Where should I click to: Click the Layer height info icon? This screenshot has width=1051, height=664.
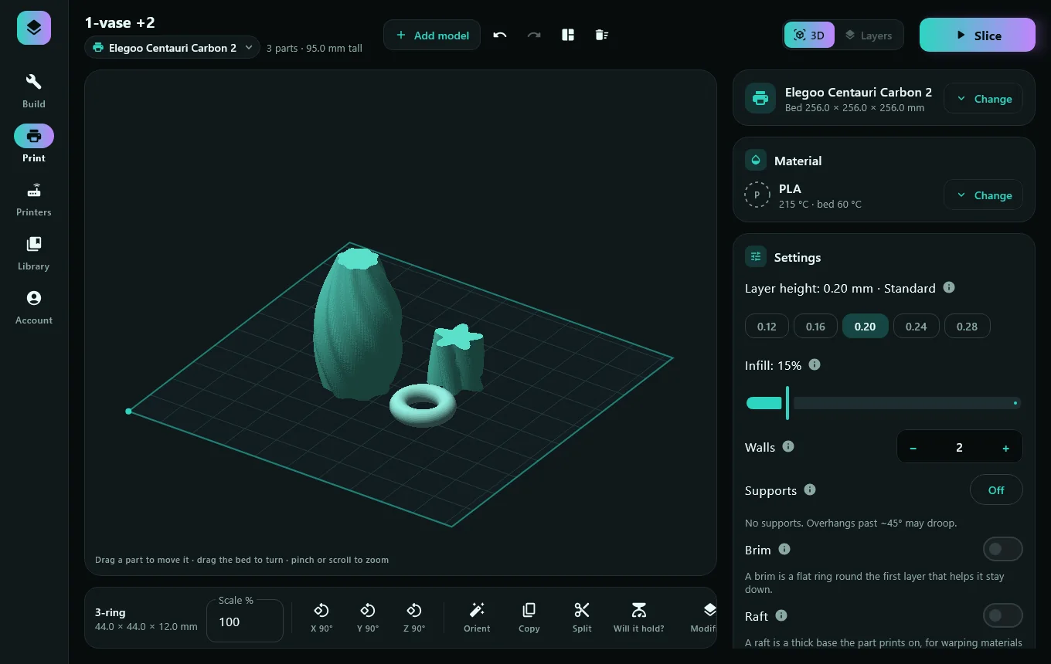949,287
